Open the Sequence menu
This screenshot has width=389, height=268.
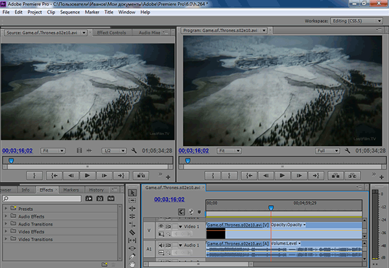click(x=70, y=12)
